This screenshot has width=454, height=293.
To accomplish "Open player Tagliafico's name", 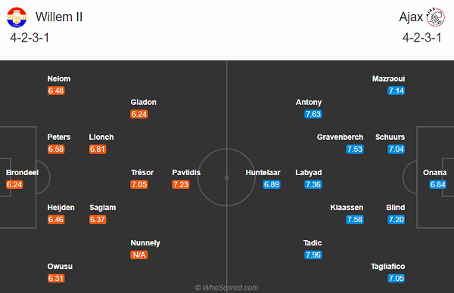I will point(387,267).
